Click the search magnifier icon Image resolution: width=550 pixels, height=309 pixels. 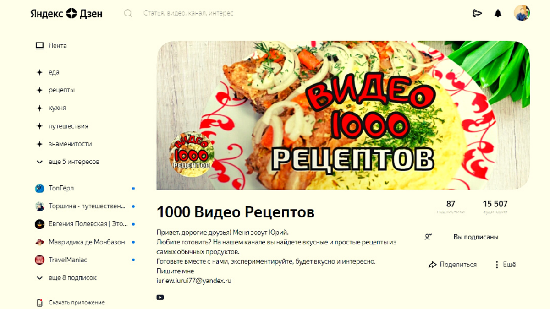pyautogui.click(x=128, y=13)
